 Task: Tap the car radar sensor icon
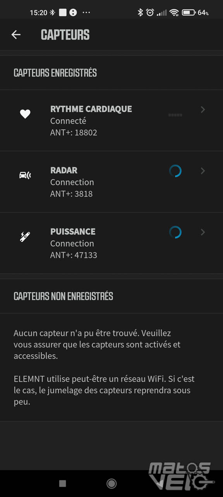[x=25, y=176]
